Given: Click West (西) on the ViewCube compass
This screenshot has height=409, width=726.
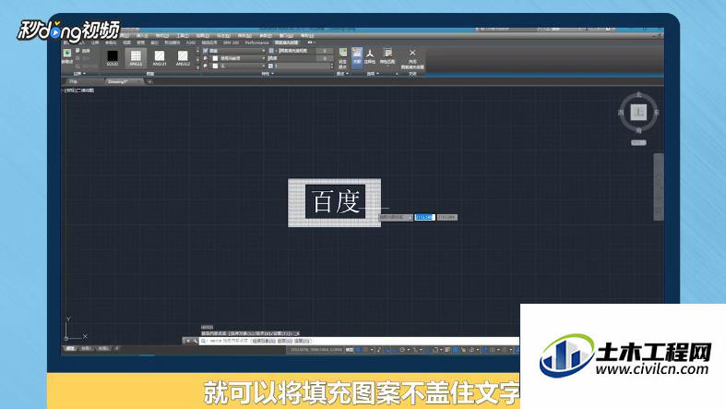Looking at the screenshot, I should [x=621, y=113].
